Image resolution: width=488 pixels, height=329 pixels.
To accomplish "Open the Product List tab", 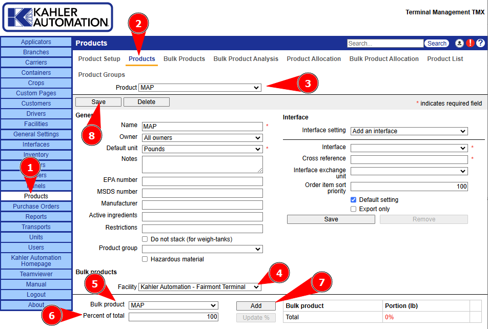I will coord(445,59).
